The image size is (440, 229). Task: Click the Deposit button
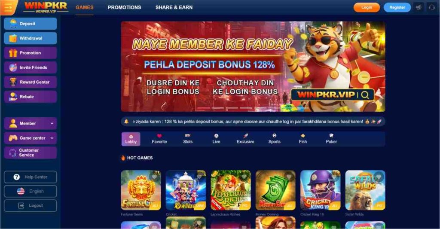pos(31,24)
